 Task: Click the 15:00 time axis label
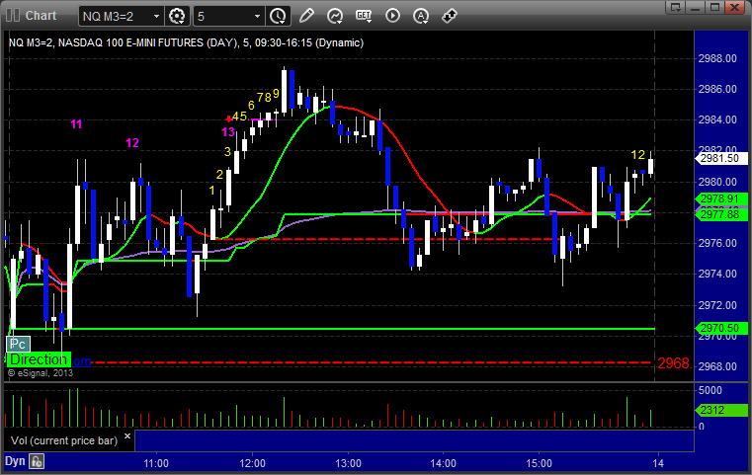click(540, 463)
